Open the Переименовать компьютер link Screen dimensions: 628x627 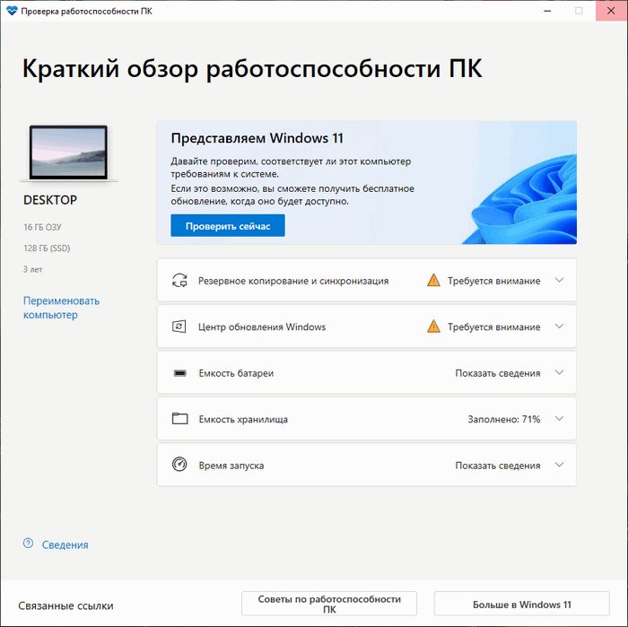(61, 308)
